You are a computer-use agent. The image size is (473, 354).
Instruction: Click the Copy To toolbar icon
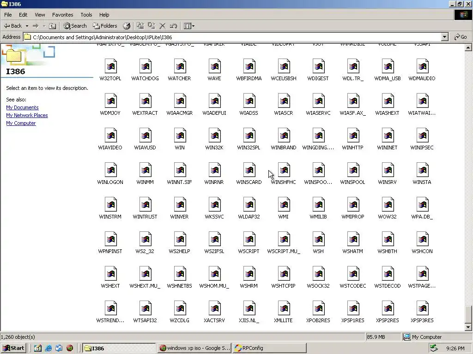(152, 26)
